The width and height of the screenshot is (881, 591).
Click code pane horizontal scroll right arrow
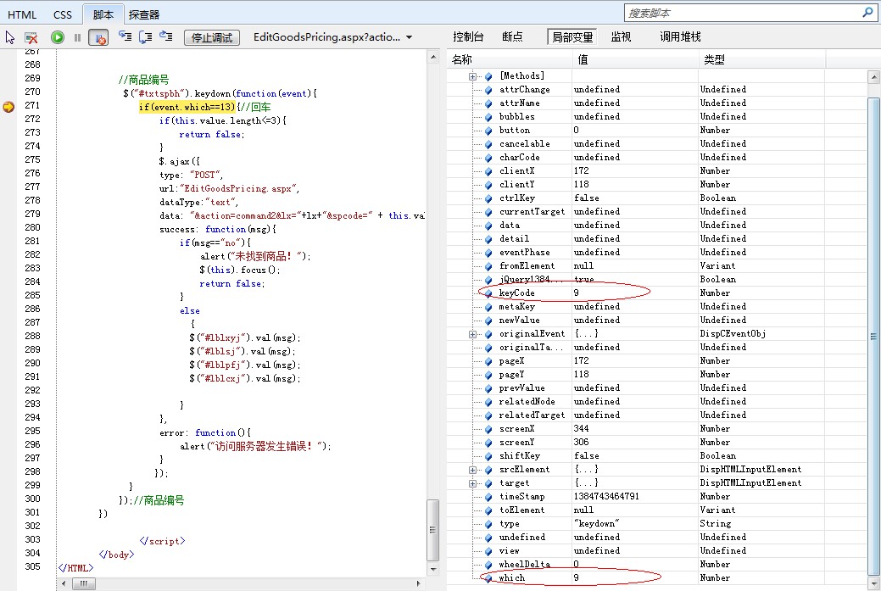coord(419,583)
